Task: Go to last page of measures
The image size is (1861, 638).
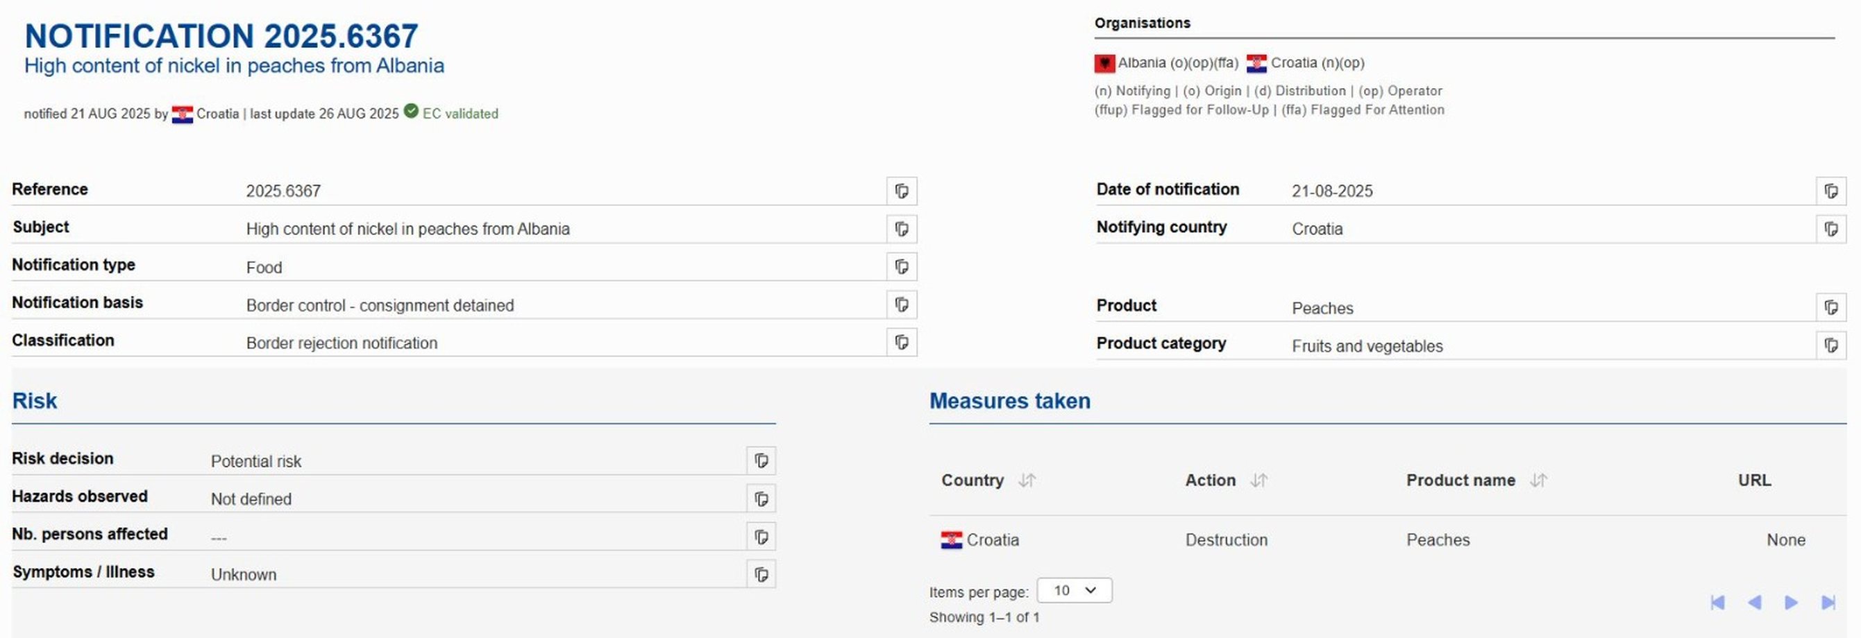Action: pyautogui.click(x=1828, y=603)
